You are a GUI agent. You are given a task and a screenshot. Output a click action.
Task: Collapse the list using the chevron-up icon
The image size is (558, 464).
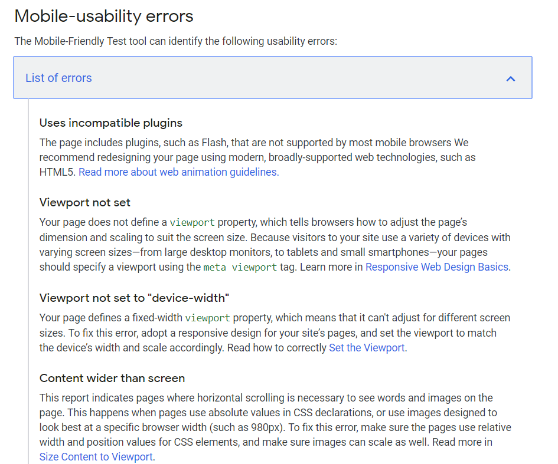511,78
